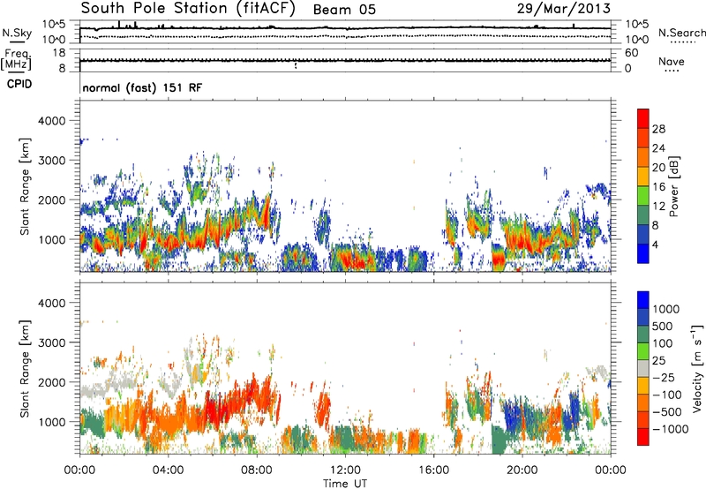Select the 'Time UT' axis title

click(345, 484)
